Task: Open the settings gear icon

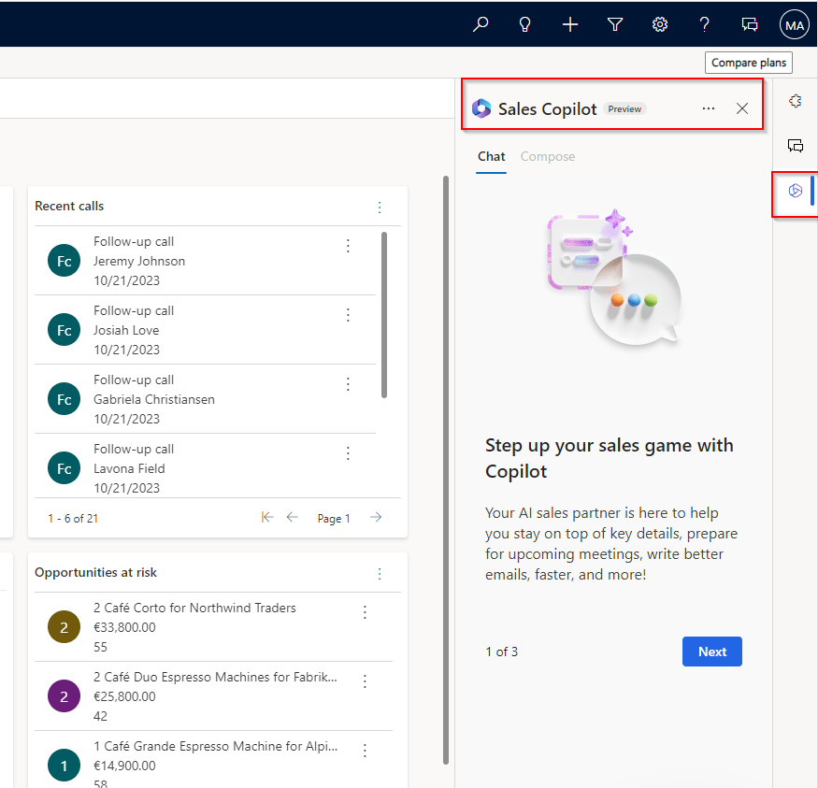Action: pyautogui.click(x=660, y=24)
